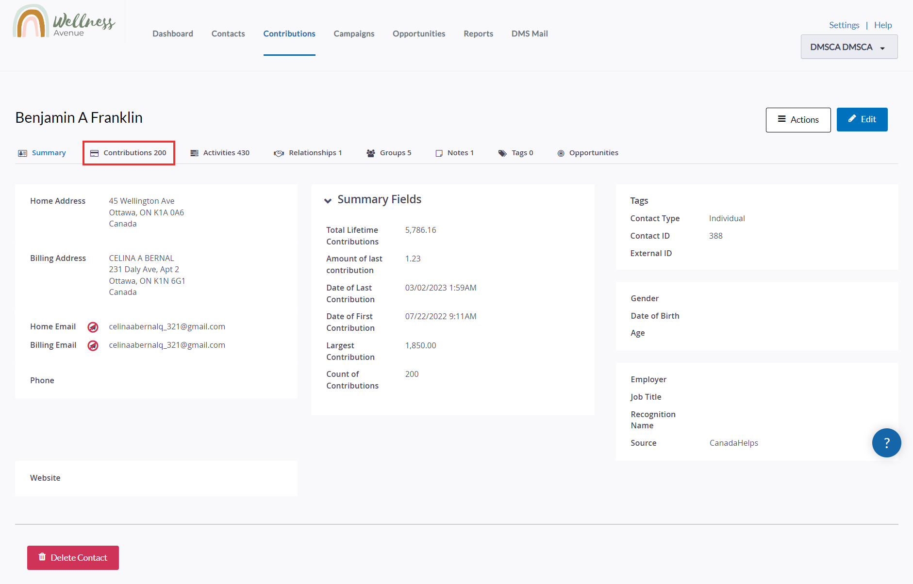The image size is (913, 584).
Task: Click the trash icon on Delete Contact
Action: [42, 557]
